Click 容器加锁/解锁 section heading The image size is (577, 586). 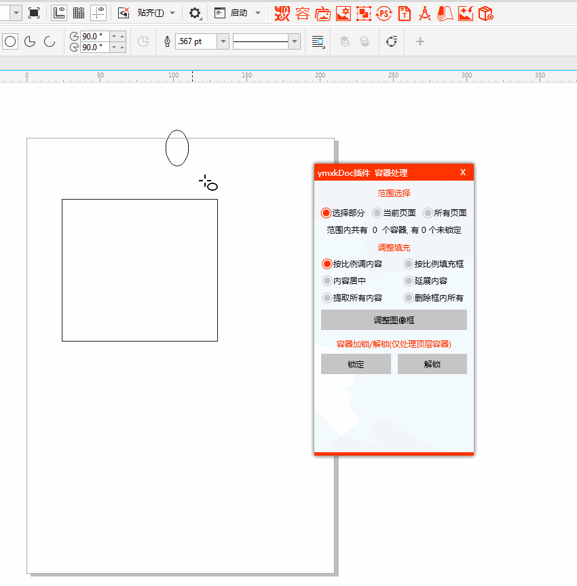394,344
